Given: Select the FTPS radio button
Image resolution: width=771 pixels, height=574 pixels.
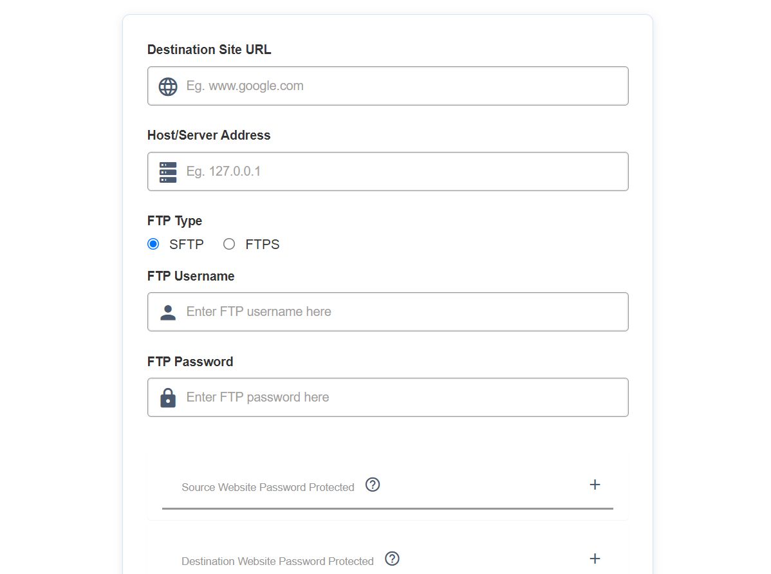Looking at the screenshot, I should [228, 244].
